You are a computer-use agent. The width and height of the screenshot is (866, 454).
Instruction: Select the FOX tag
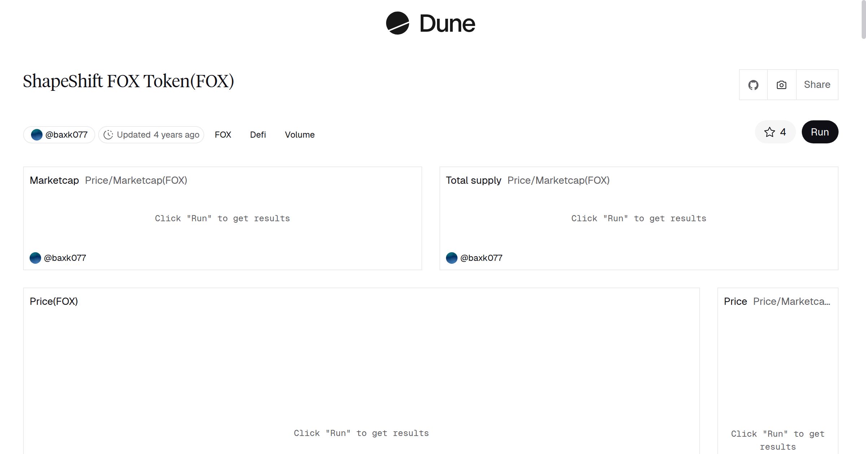coord(223,135)
